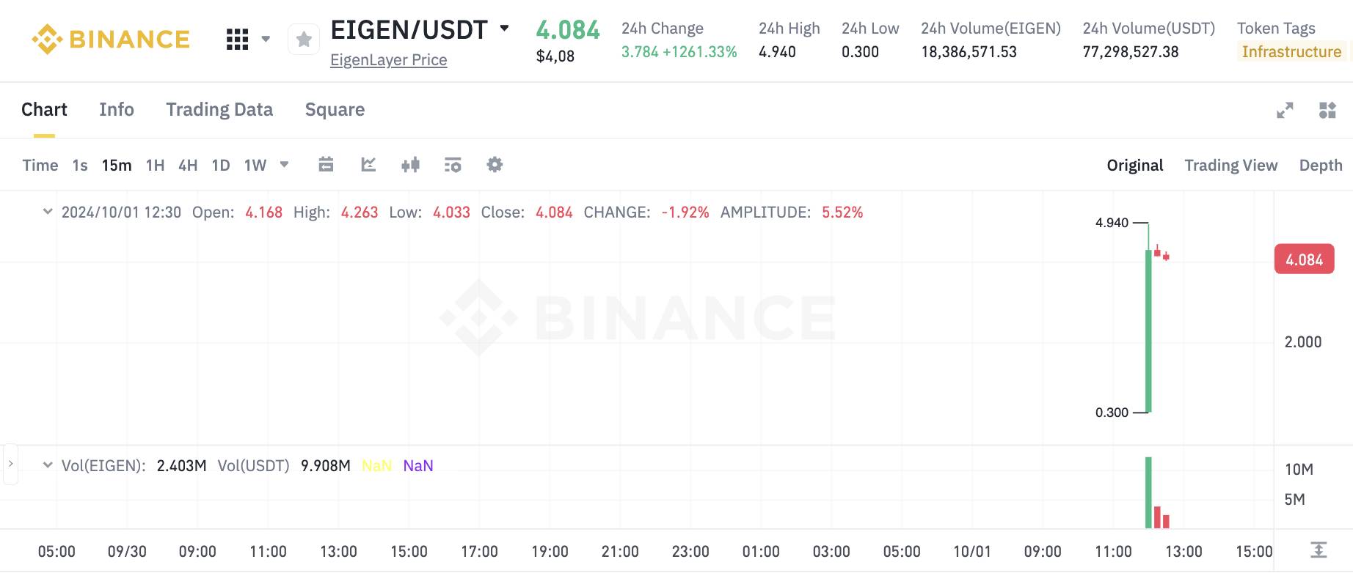
Task: Open the apps grid menu
Action: click(237, 40)
